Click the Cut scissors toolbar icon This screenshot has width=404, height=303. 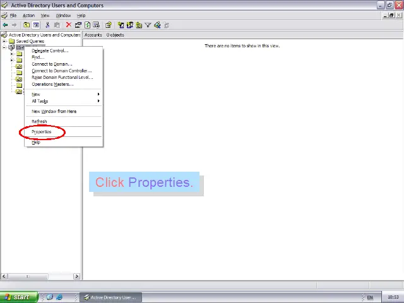pyautogui.click(x=47, y=25)
